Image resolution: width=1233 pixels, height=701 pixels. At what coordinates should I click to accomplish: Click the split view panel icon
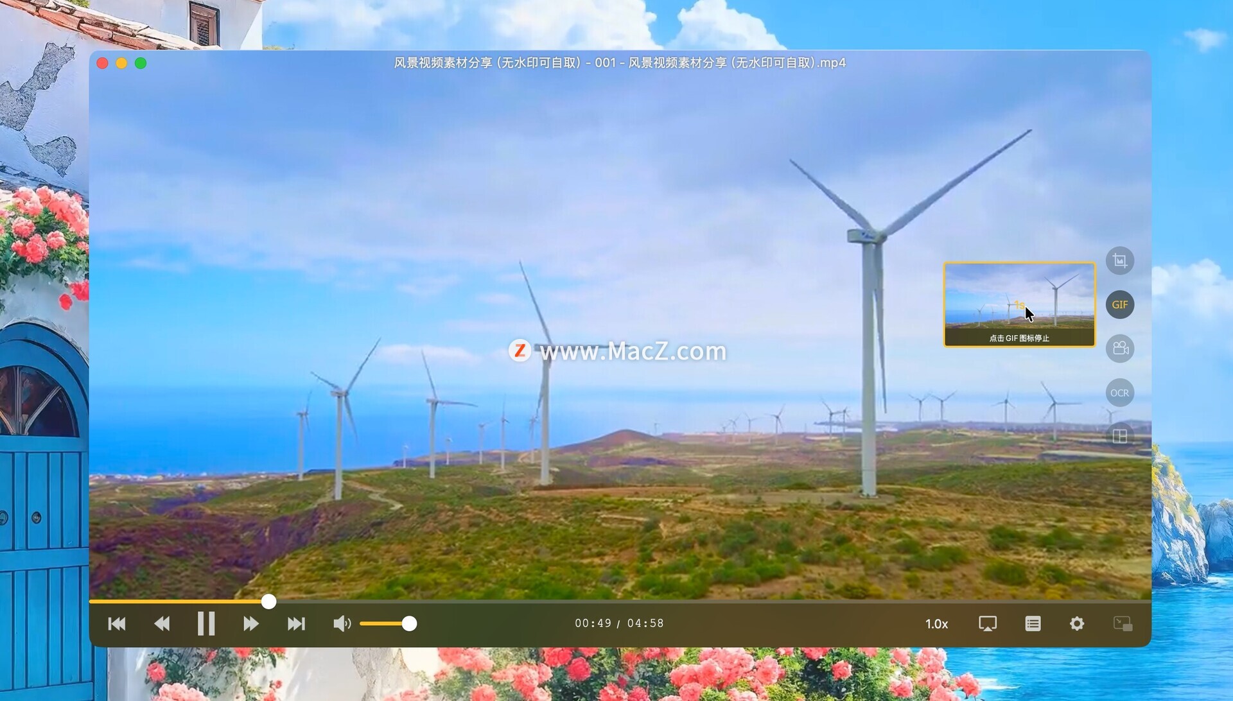pos(1119,437)
